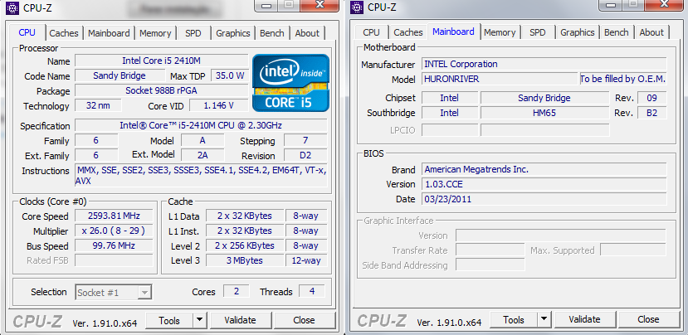688x335 pixels.
Task: Select the CPU tab in left window
Action: [27, 32]
